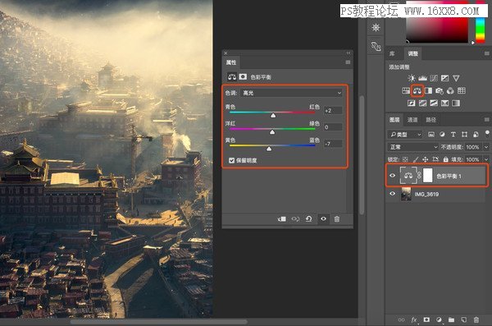492x326 pixels.
Task: Filter for smart objects
Action: tap(476, 135)
